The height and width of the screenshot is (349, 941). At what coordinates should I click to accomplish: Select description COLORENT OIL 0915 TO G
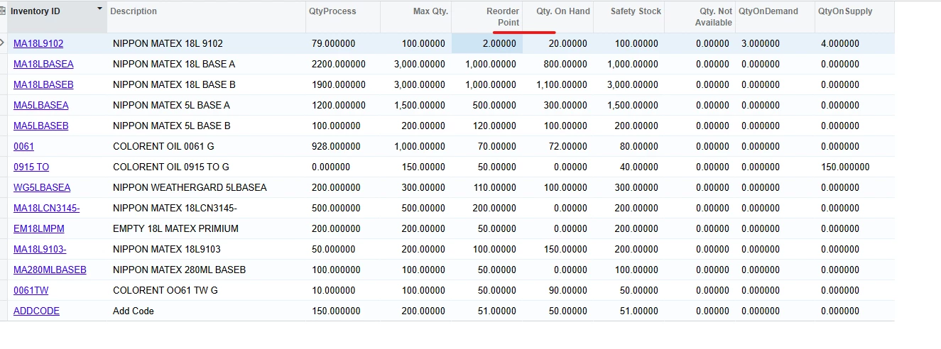(171, 167)
